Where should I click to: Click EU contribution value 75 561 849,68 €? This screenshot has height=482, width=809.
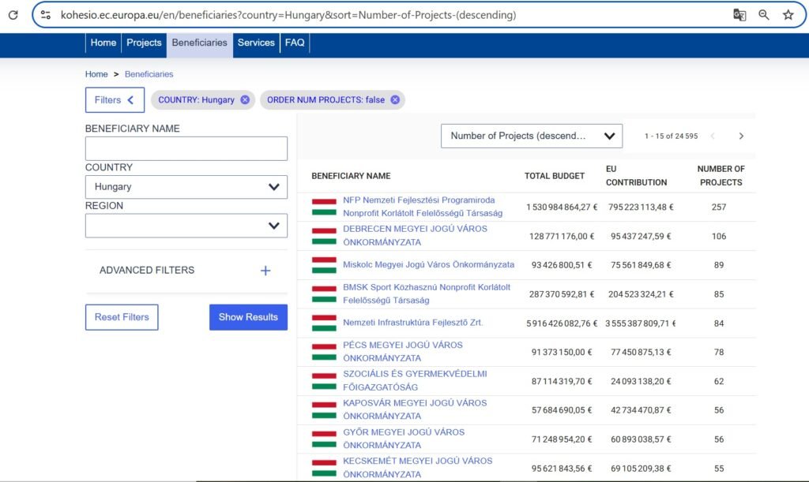click(x=641, y=265)
